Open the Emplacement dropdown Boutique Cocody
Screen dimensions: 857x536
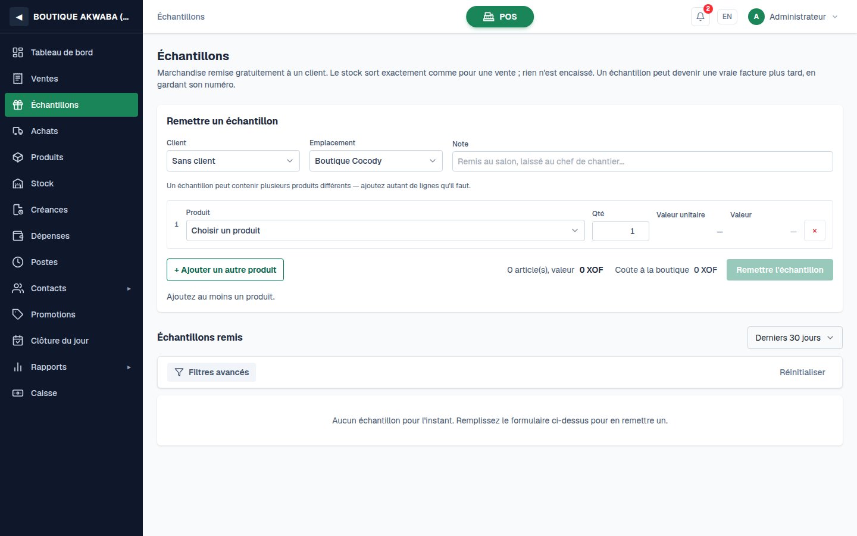coord(376,161)
